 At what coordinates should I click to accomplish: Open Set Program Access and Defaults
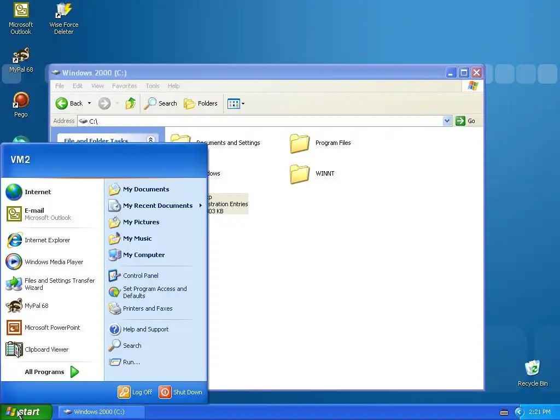click(x=156, y=292)
